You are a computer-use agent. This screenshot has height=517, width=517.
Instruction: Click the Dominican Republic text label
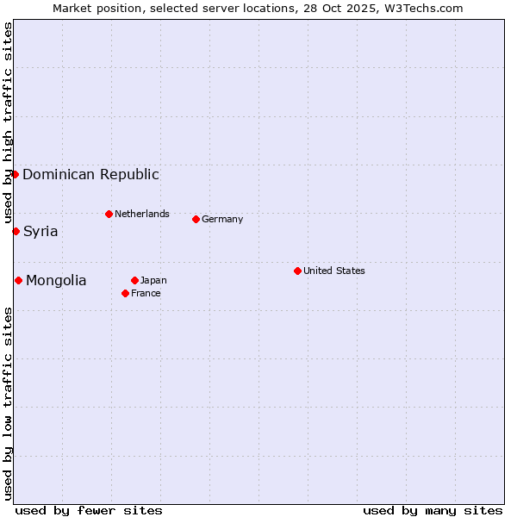tap(90, 175)
